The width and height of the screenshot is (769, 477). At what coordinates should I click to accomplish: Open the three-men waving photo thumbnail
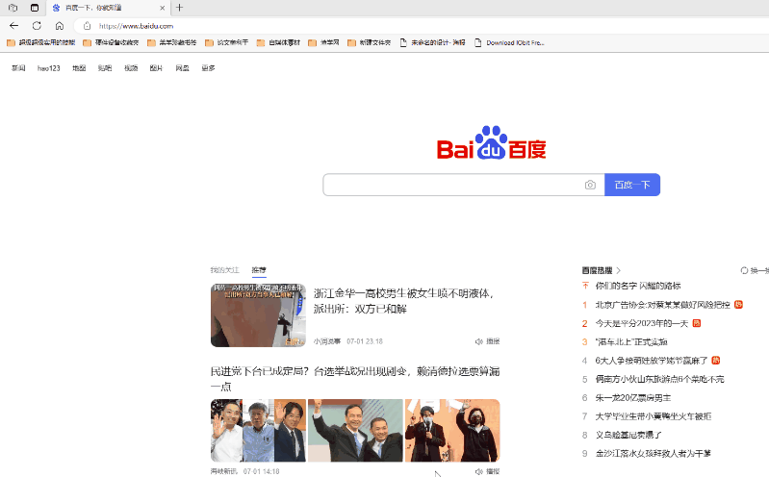[259, 431]
